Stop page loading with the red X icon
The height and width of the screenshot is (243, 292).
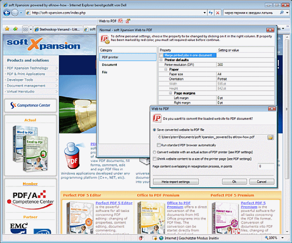click(x=218, y=13)
